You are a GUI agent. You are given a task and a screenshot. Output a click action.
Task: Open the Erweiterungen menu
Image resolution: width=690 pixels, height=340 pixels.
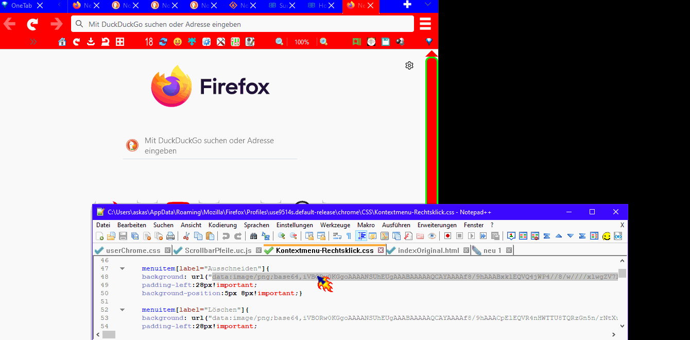click(x=437, y=225)
